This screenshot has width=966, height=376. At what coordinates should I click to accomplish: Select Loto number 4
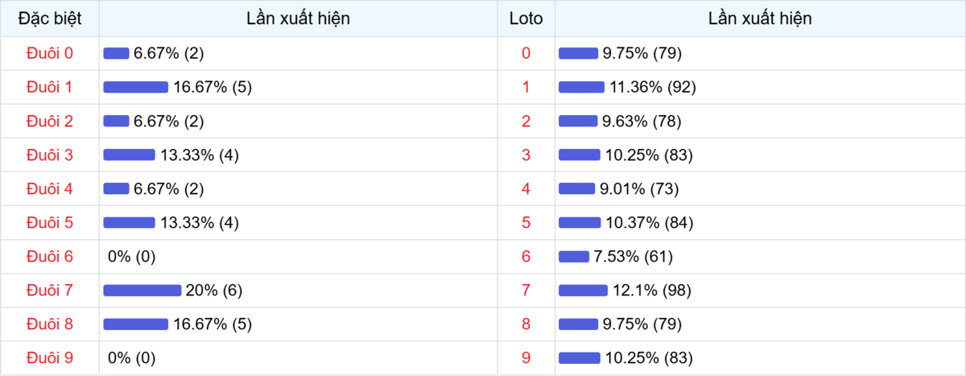(x=526, y=188)
